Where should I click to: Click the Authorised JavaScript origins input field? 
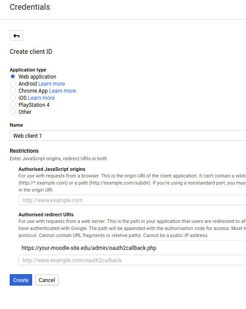pyautogui.click(x=132, y=200)
